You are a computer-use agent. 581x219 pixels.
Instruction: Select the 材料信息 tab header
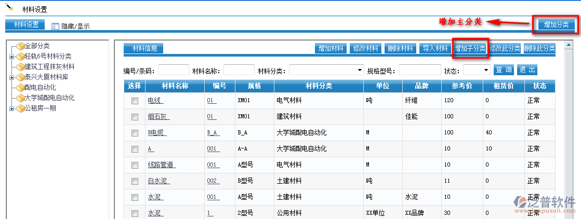pos(143,49)
